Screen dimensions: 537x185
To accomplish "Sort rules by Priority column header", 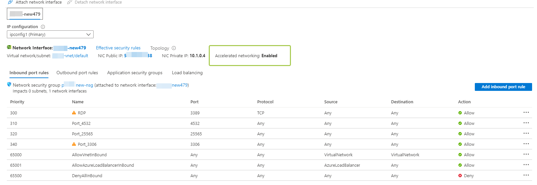I will coord(17,102).
